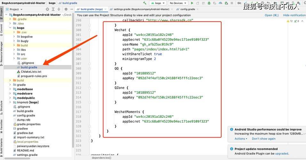Click the Apply Changes and Restart icon
The image size is (306, 160).
click(x=198, y=3)
